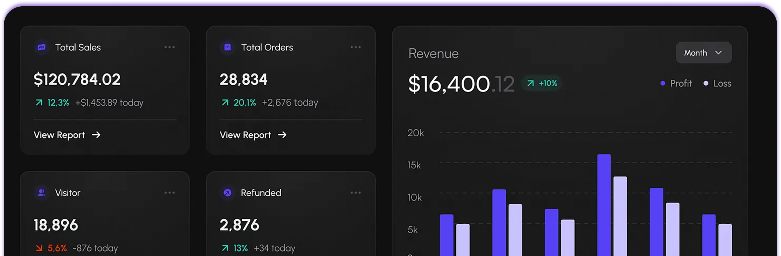Click the tallest purple Profit bar
This screenshot has height=256, width=781.
coord(604,205)
